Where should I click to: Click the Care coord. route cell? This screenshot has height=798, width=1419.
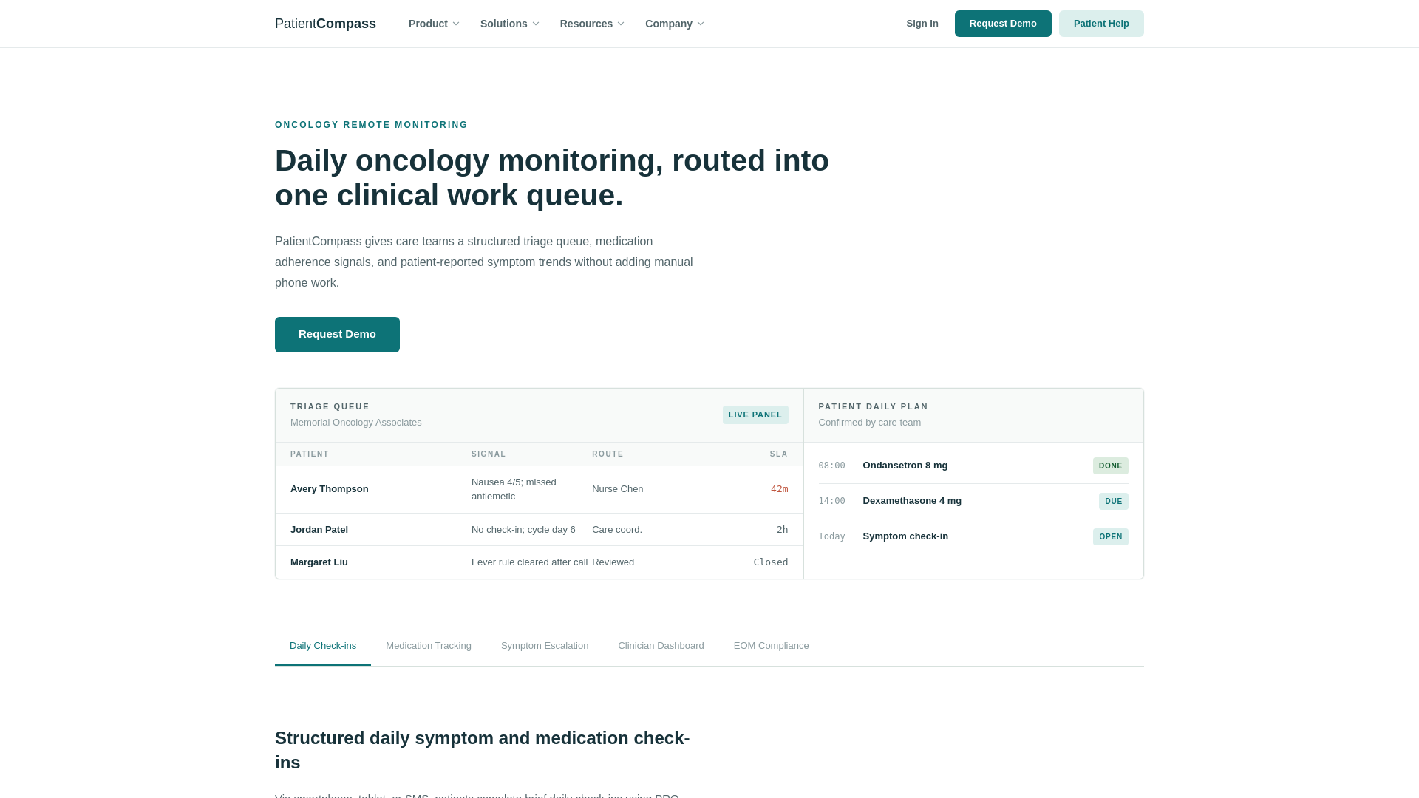617,530
